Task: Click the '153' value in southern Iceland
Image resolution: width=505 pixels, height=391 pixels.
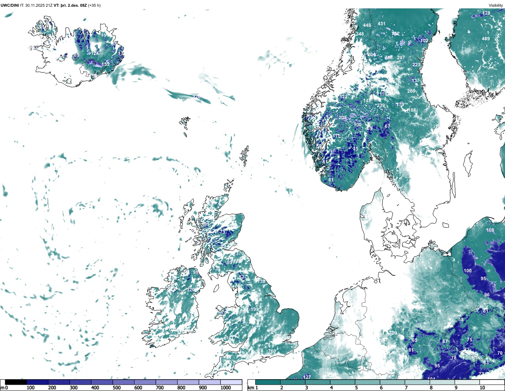Action: pyautogui.click(x=105, y=64)
